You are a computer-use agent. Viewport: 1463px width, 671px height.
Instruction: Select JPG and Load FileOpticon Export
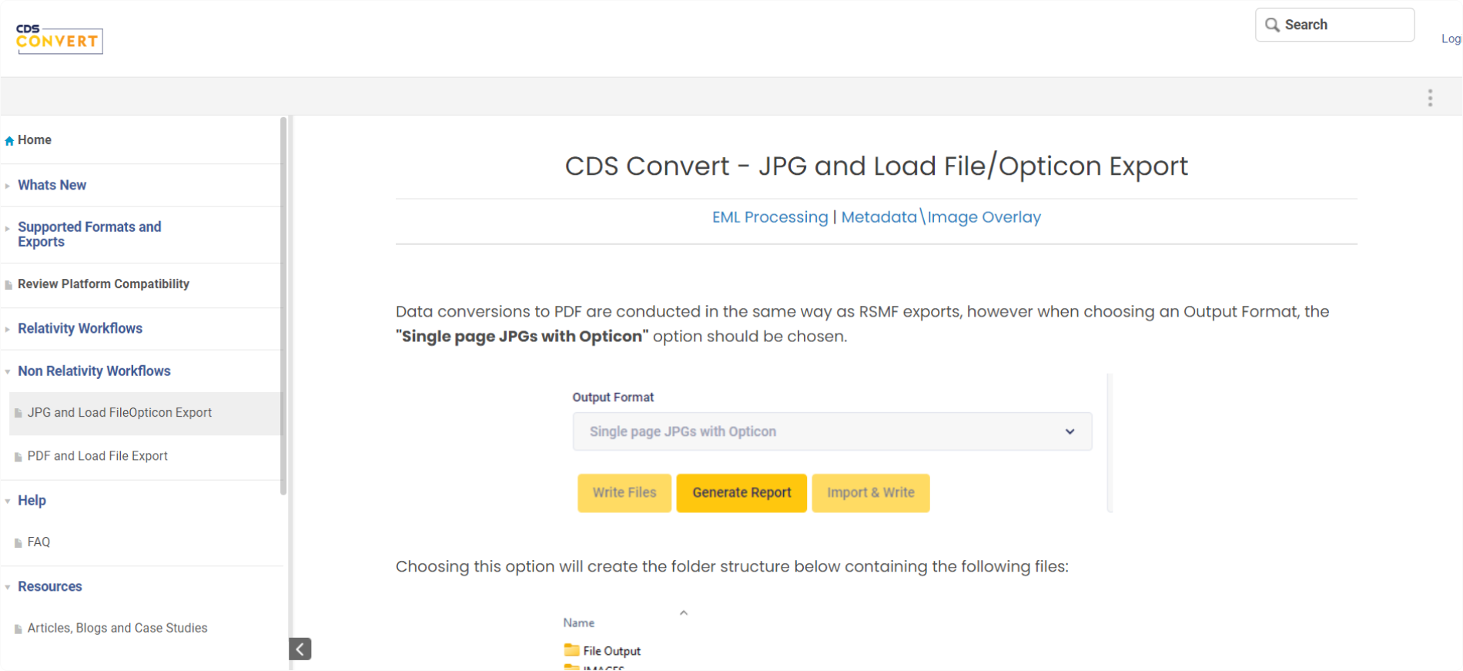tap(119, 413)
